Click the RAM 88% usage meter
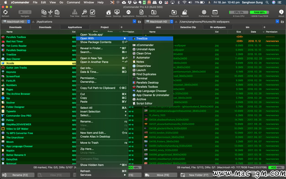The image size is (286, 179). [259, 12]
